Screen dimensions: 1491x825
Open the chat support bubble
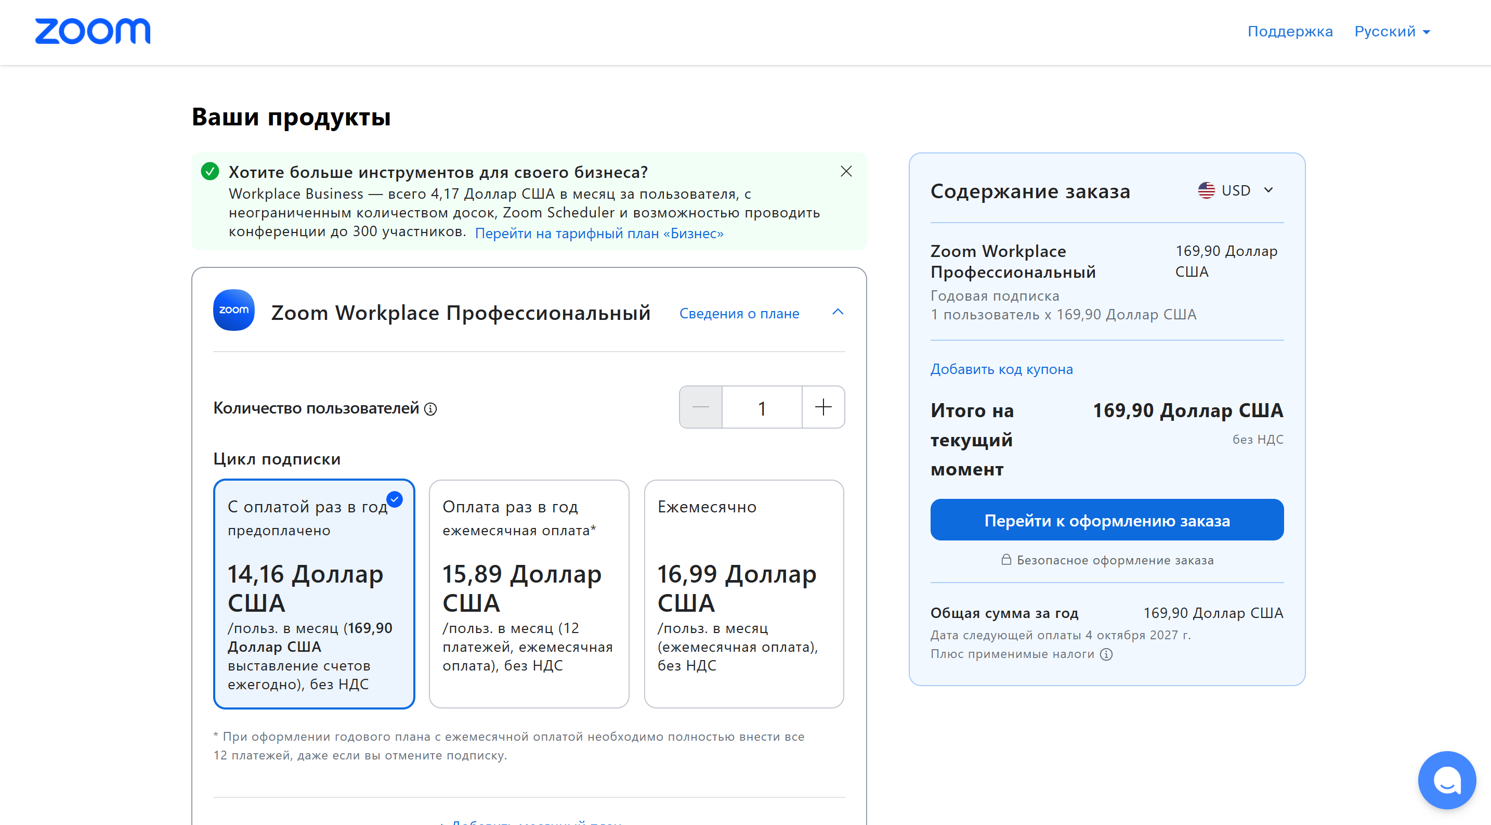coord(1446,779)
